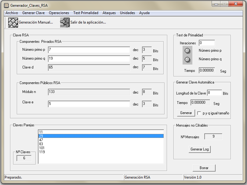Viewport: 247px width, 185px height.
Task: Click the Salir de la aplicación door icon
Action: click(65, 23)
